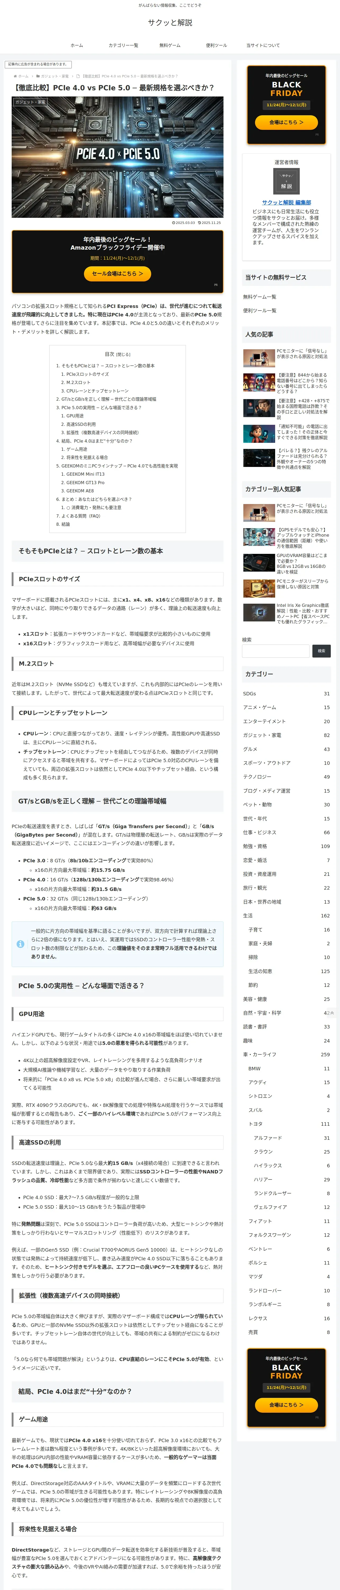Click the セール会場はこちら button in the article banner

click(117, 273)
